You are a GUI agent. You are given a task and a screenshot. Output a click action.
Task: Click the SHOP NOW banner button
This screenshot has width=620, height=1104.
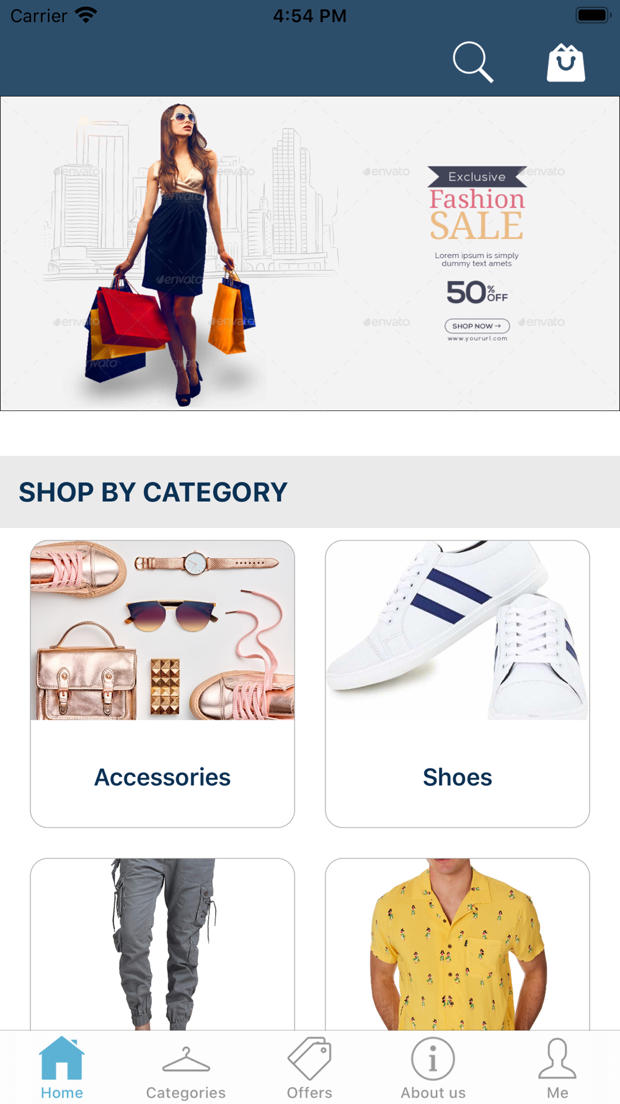(477, 326)
